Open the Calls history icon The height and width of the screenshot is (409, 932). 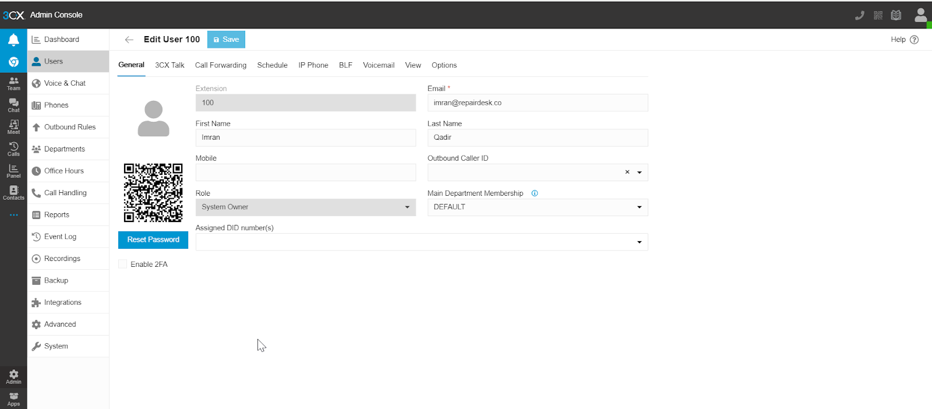[13, 149]
